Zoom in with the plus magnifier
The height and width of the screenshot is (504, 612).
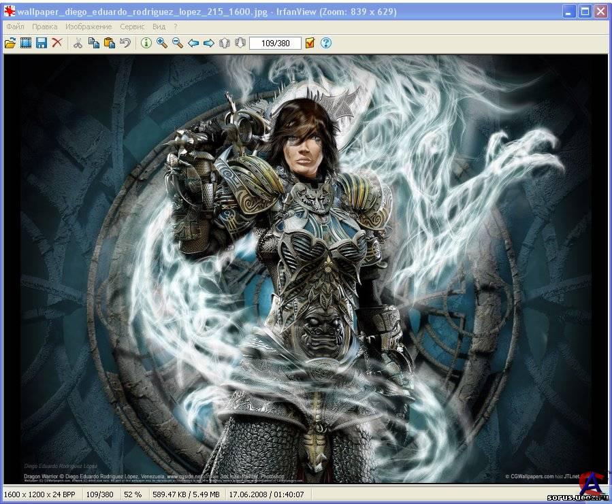pyautogui.click(x=161, y=43)
